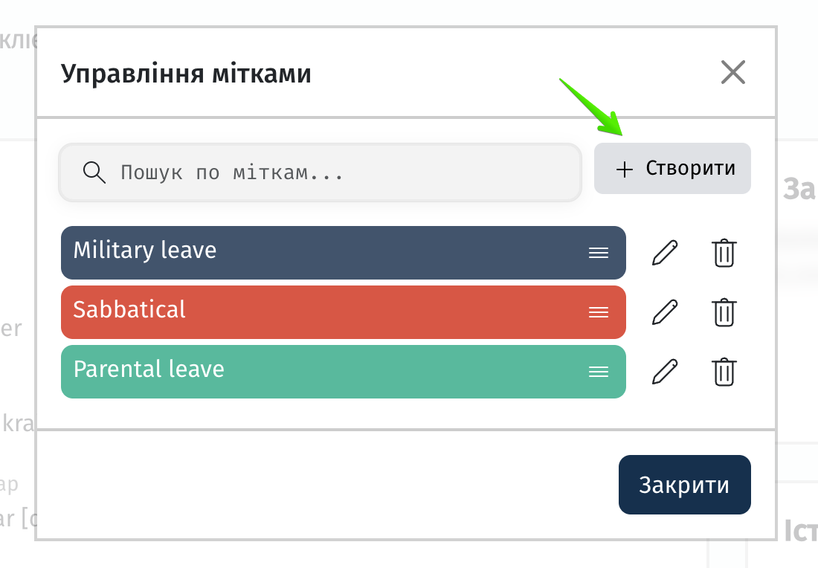This screenshot has height=568, width=818.
Task: Click the trash icon beside Parental leave
Action: tap(724, 372)
